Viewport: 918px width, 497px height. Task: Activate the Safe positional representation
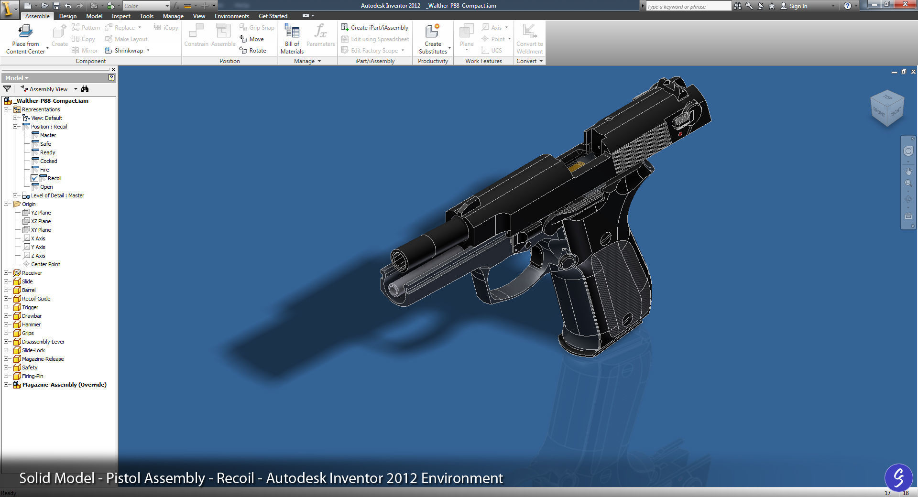coord(45,144)
